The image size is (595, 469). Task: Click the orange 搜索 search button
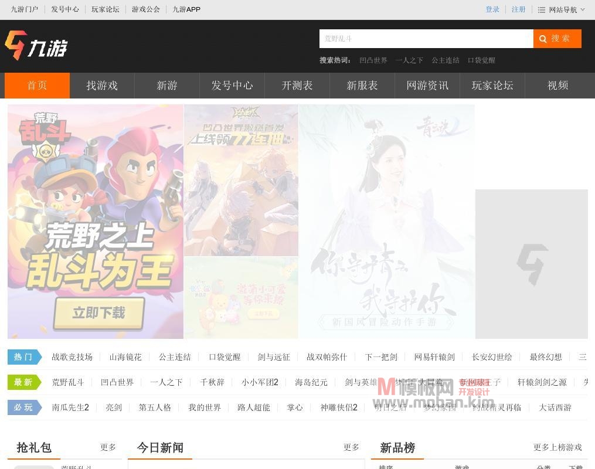[557, 39]
